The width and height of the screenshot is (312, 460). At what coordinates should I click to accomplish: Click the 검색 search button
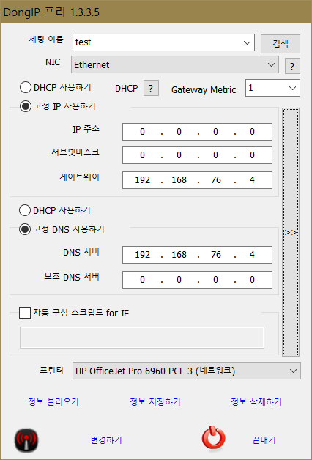281,44
